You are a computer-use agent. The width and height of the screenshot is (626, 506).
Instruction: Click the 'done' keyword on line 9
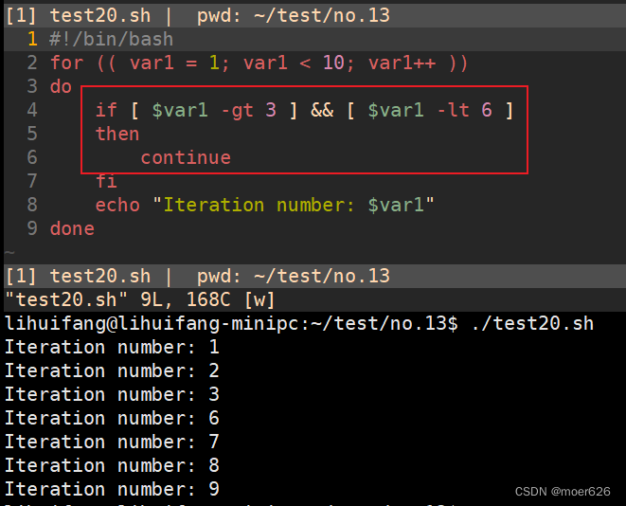tap(72, 229)
